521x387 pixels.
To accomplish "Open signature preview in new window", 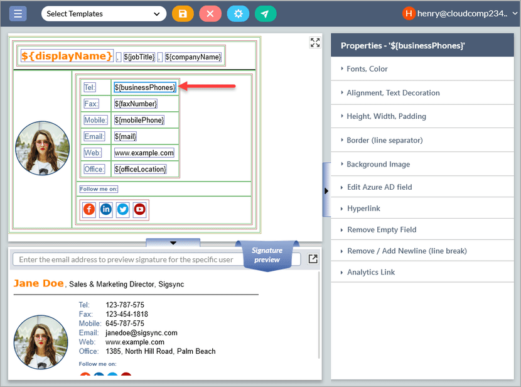I will pos(313,259).
